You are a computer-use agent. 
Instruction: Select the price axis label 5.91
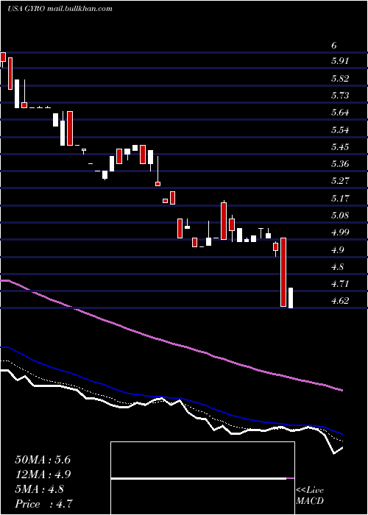(340, 61)
